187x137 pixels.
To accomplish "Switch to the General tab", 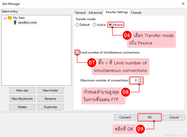I will point(80,12).
